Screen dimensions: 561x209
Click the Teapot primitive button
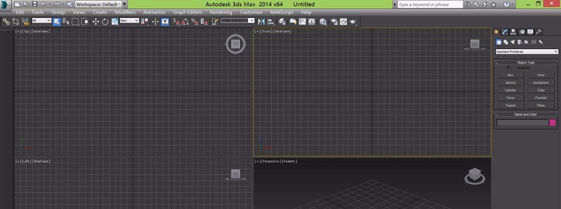coord(510,106)
